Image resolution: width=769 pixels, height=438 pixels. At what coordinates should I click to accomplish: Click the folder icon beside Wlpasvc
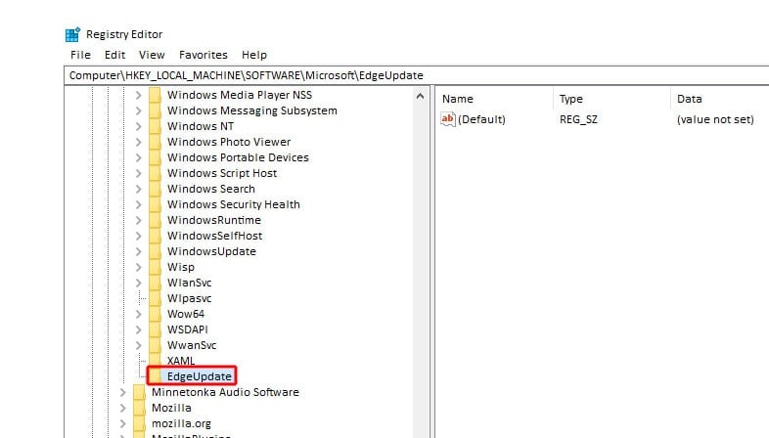155,299
